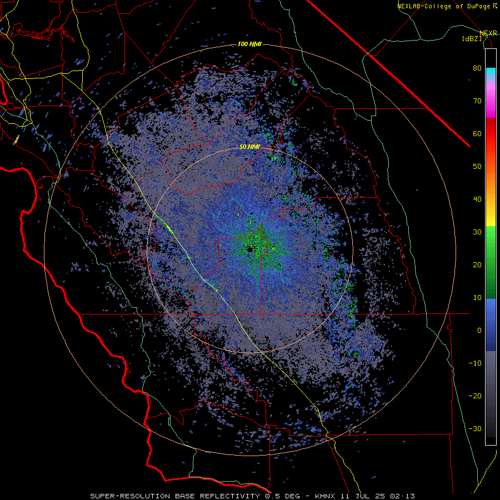Viewport: 500px width, 500px height.
Task: Click the NEXRAD label above the scale
Action: pyautogui.click(x=488, y=33)
